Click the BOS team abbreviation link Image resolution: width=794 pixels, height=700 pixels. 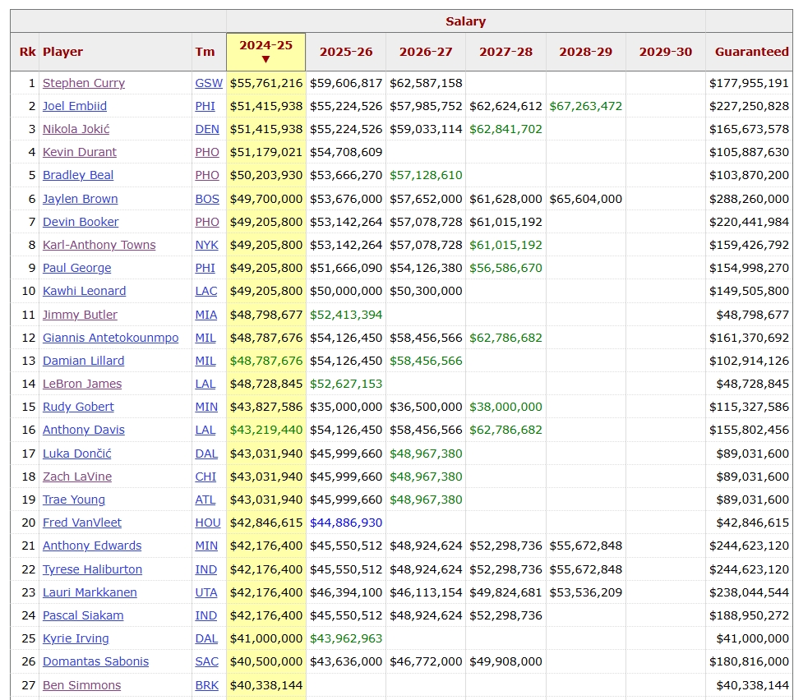[206, 199]
